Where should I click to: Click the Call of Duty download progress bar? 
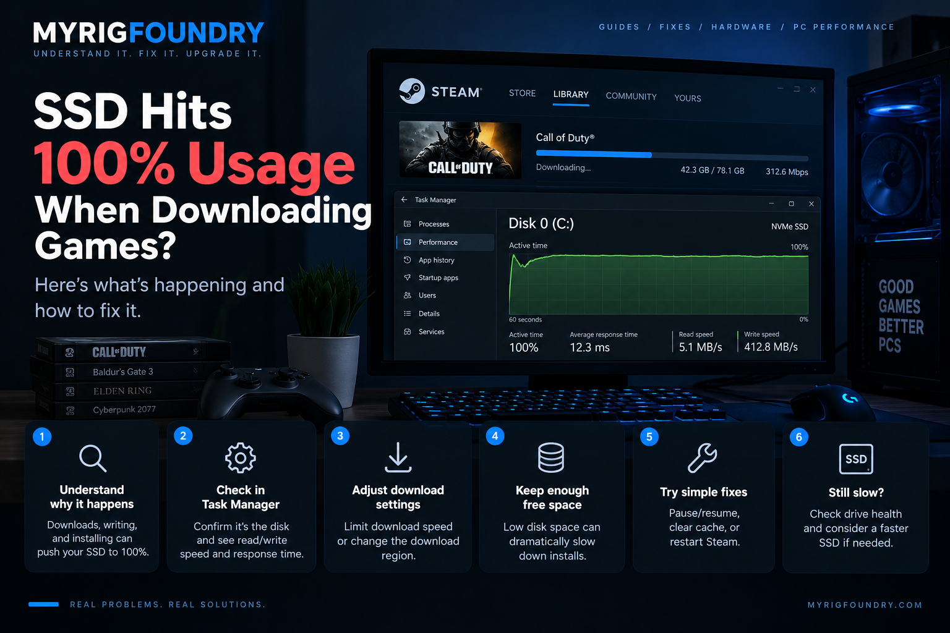click(672, 155)
